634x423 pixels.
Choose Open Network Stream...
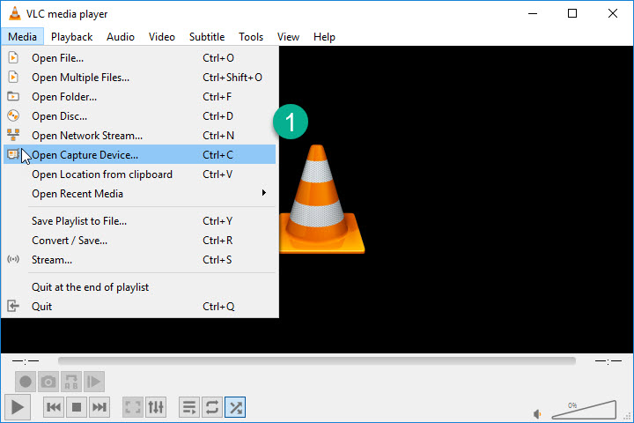click(x=139, y=136)
